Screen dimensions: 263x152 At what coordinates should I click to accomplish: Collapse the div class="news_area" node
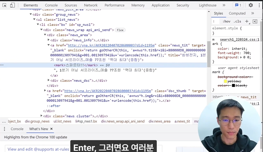[45, 35]
